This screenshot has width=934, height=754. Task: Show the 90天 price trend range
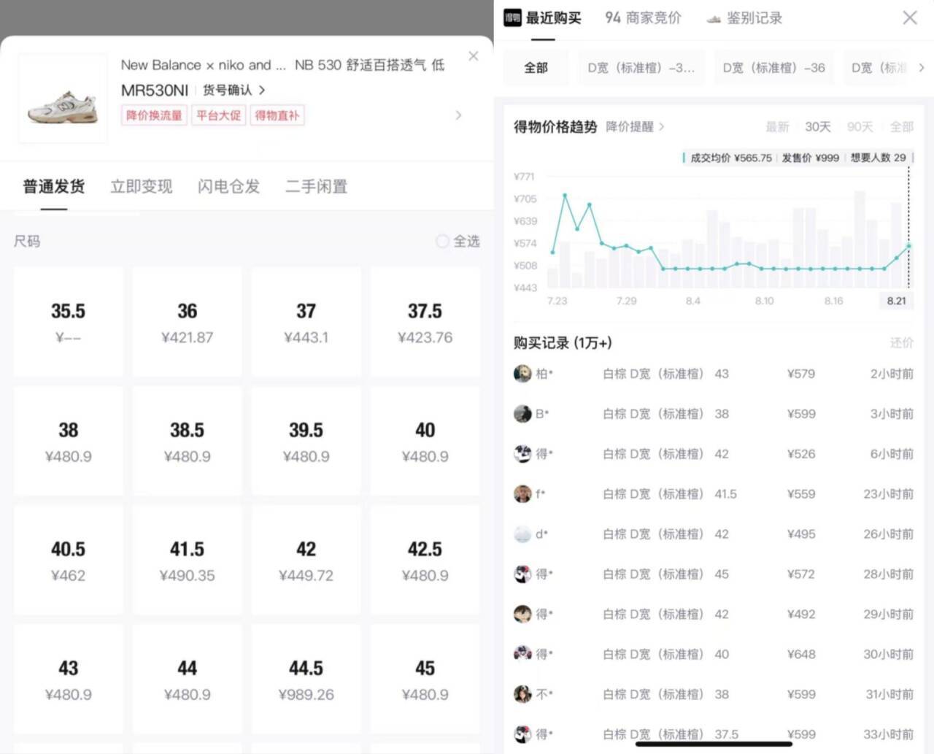point(860,127)
